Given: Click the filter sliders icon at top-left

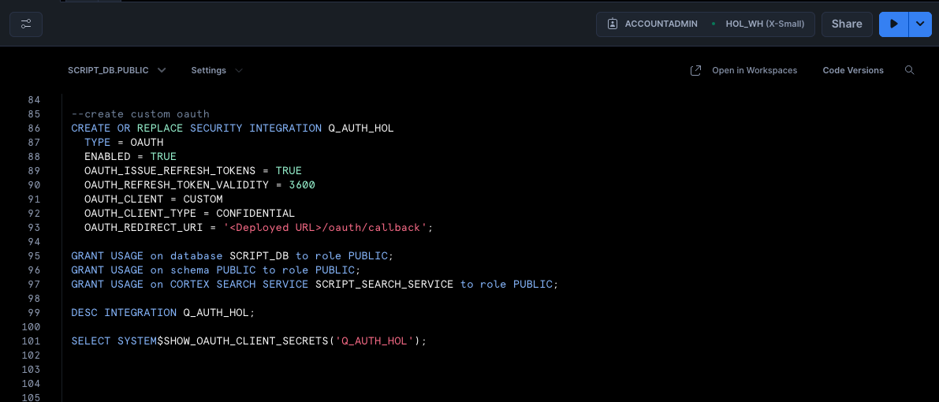Looking at the screenshot, I should [26, 24].
